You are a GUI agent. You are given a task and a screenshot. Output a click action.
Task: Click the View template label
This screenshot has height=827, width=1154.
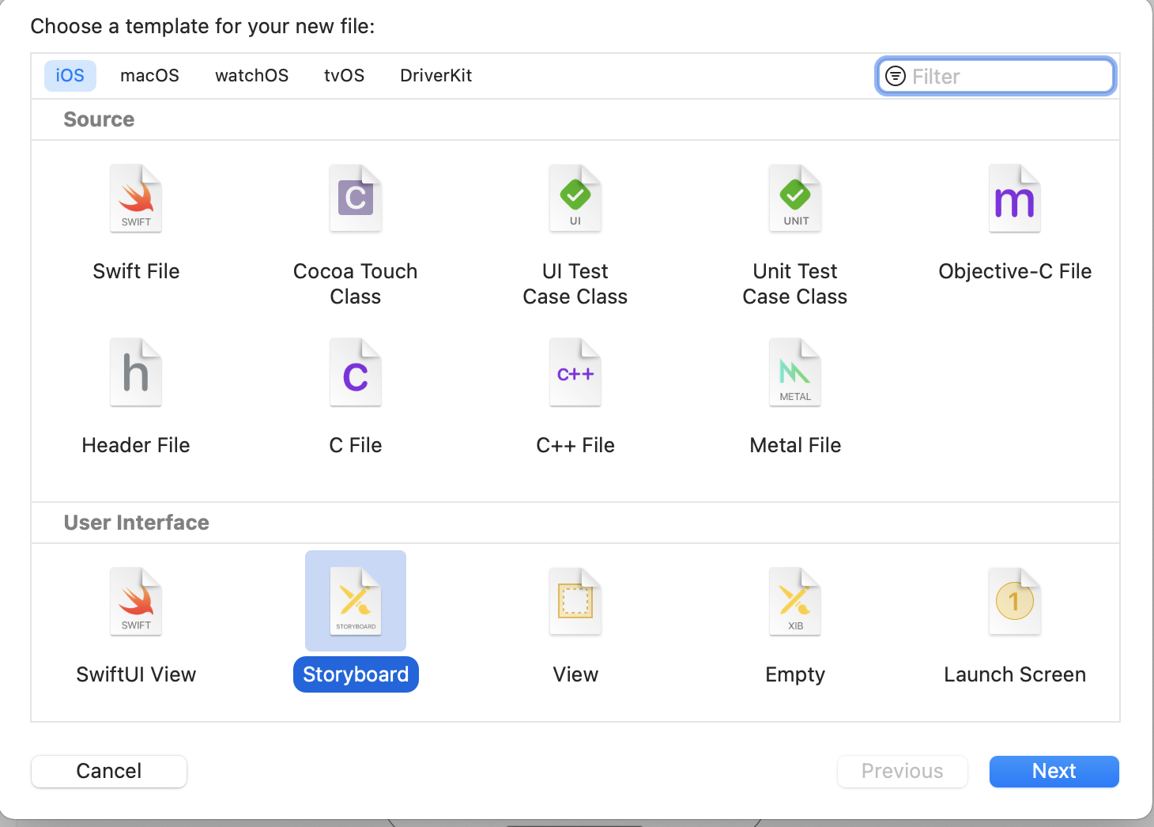coord(575,674)
